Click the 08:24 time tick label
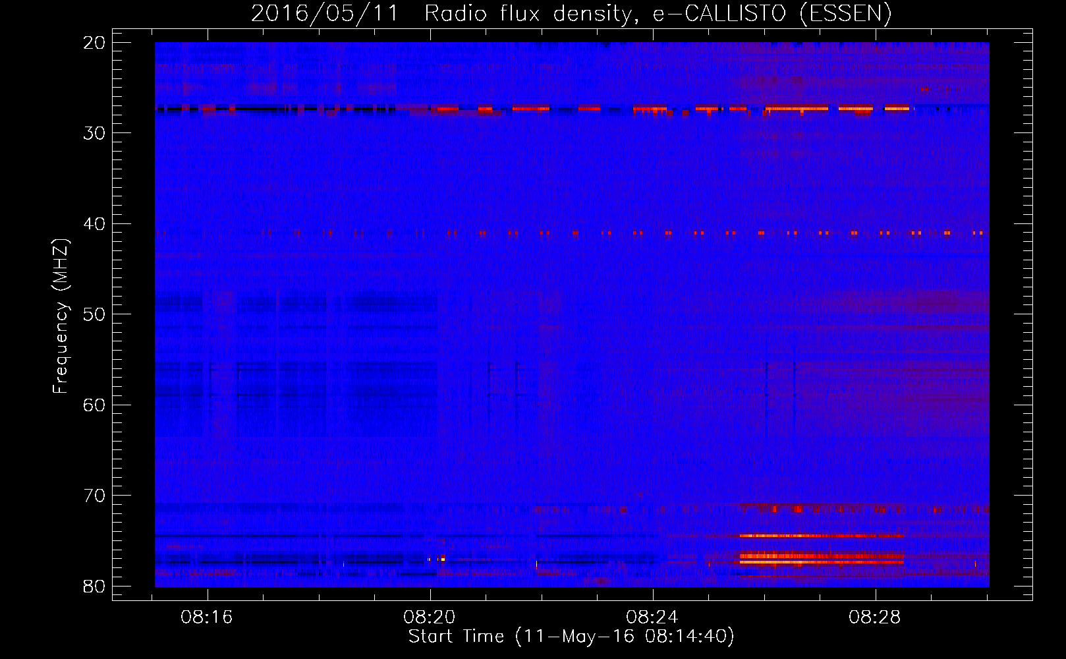Image resolution: width=1066 pixels, height=659 pixels. tap(652, 617)
